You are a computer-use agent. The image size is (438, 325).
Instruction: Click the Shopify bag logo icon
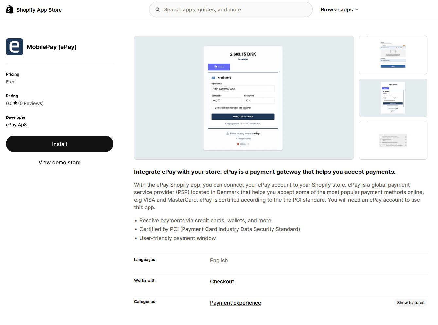tap(9, 9)
